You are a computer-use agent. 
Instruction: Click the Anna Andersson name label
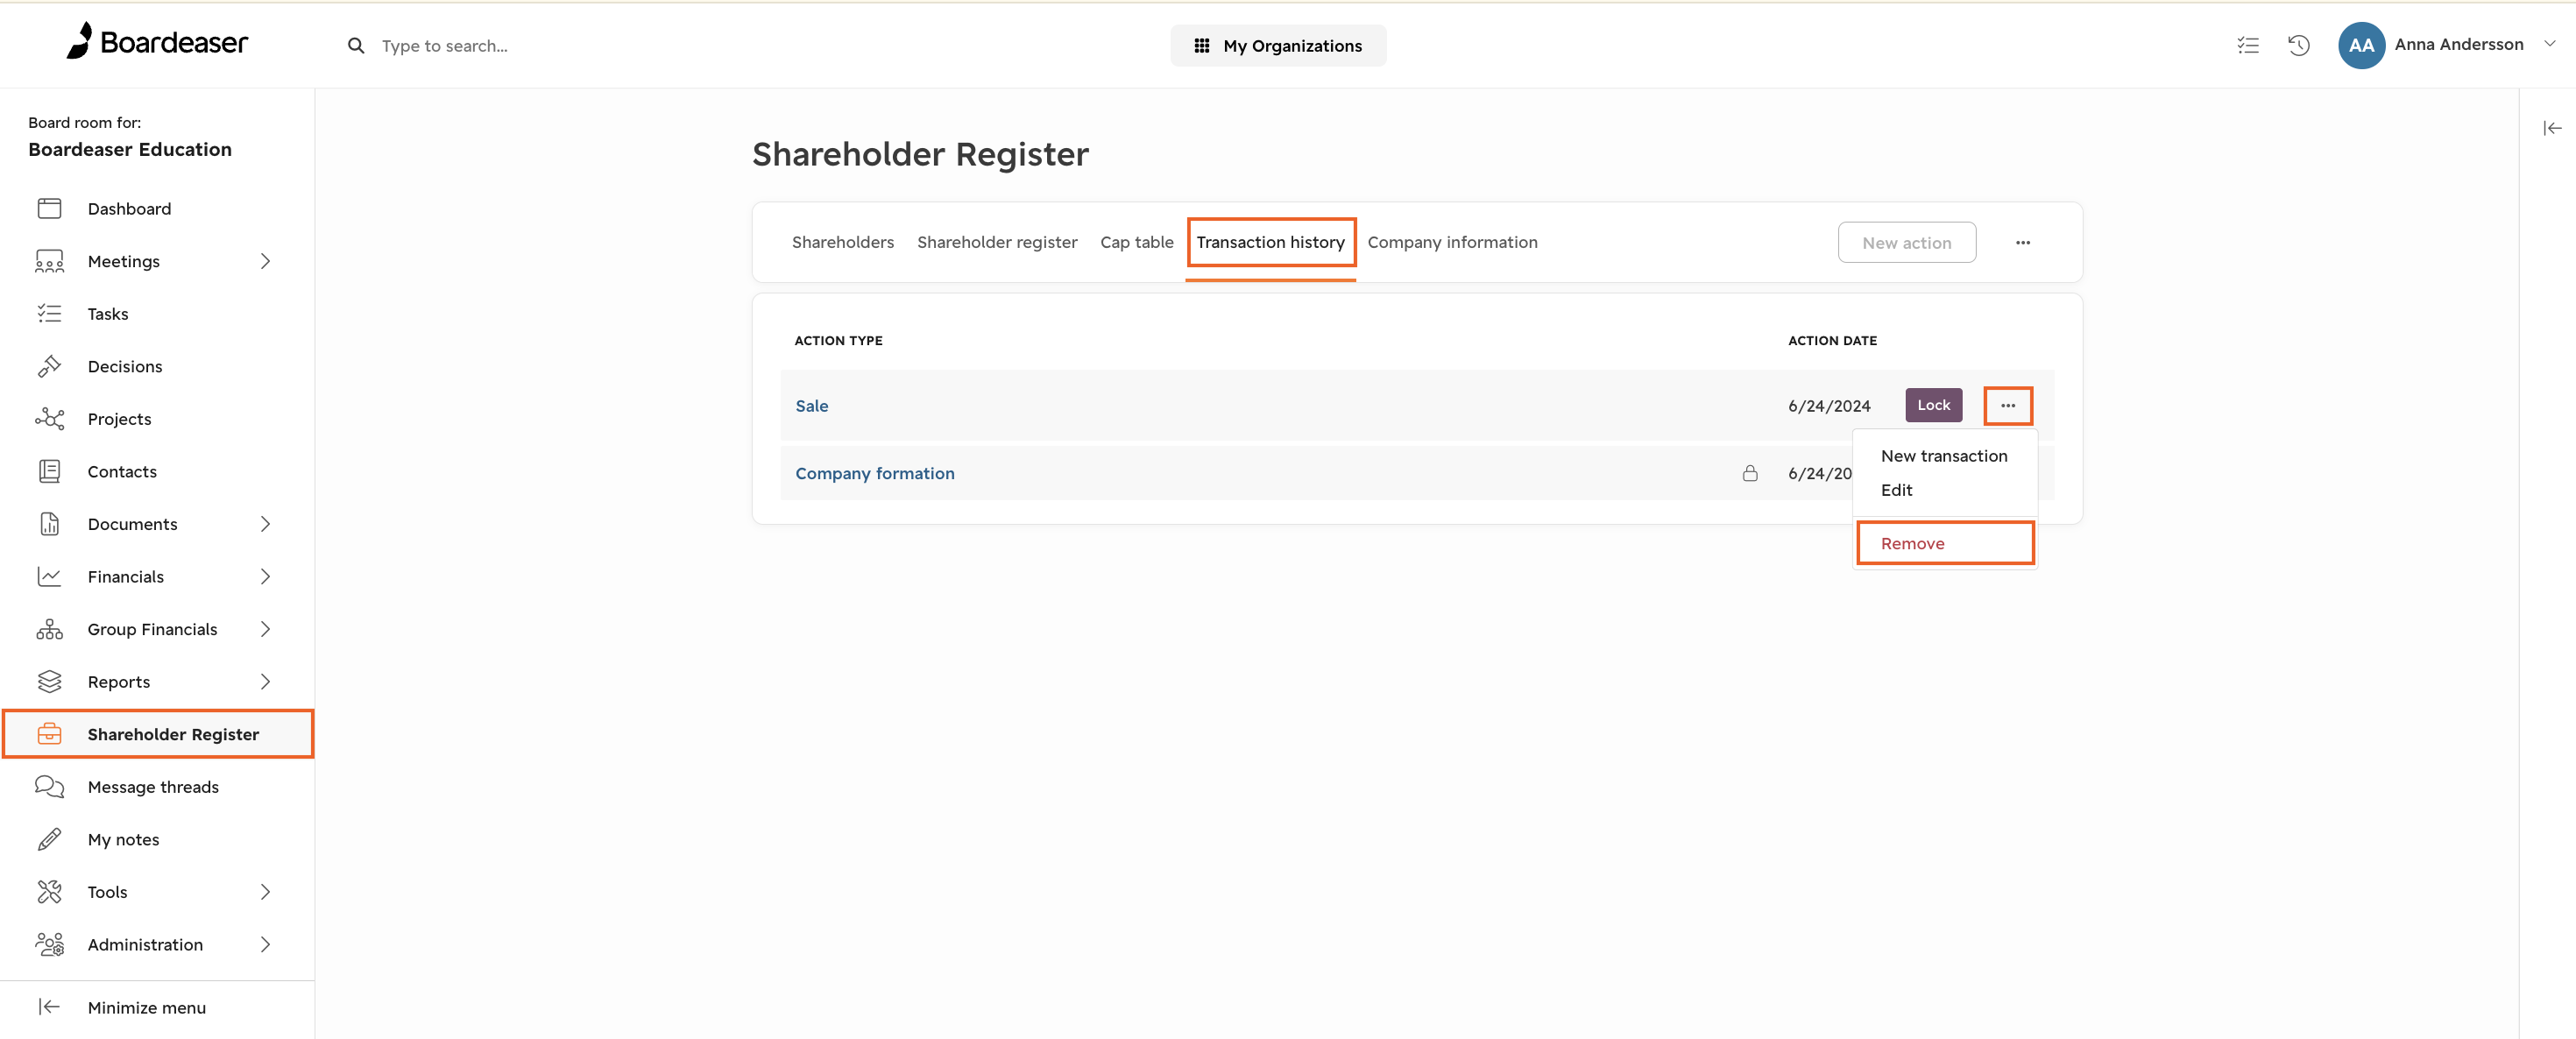(2458, 44)
